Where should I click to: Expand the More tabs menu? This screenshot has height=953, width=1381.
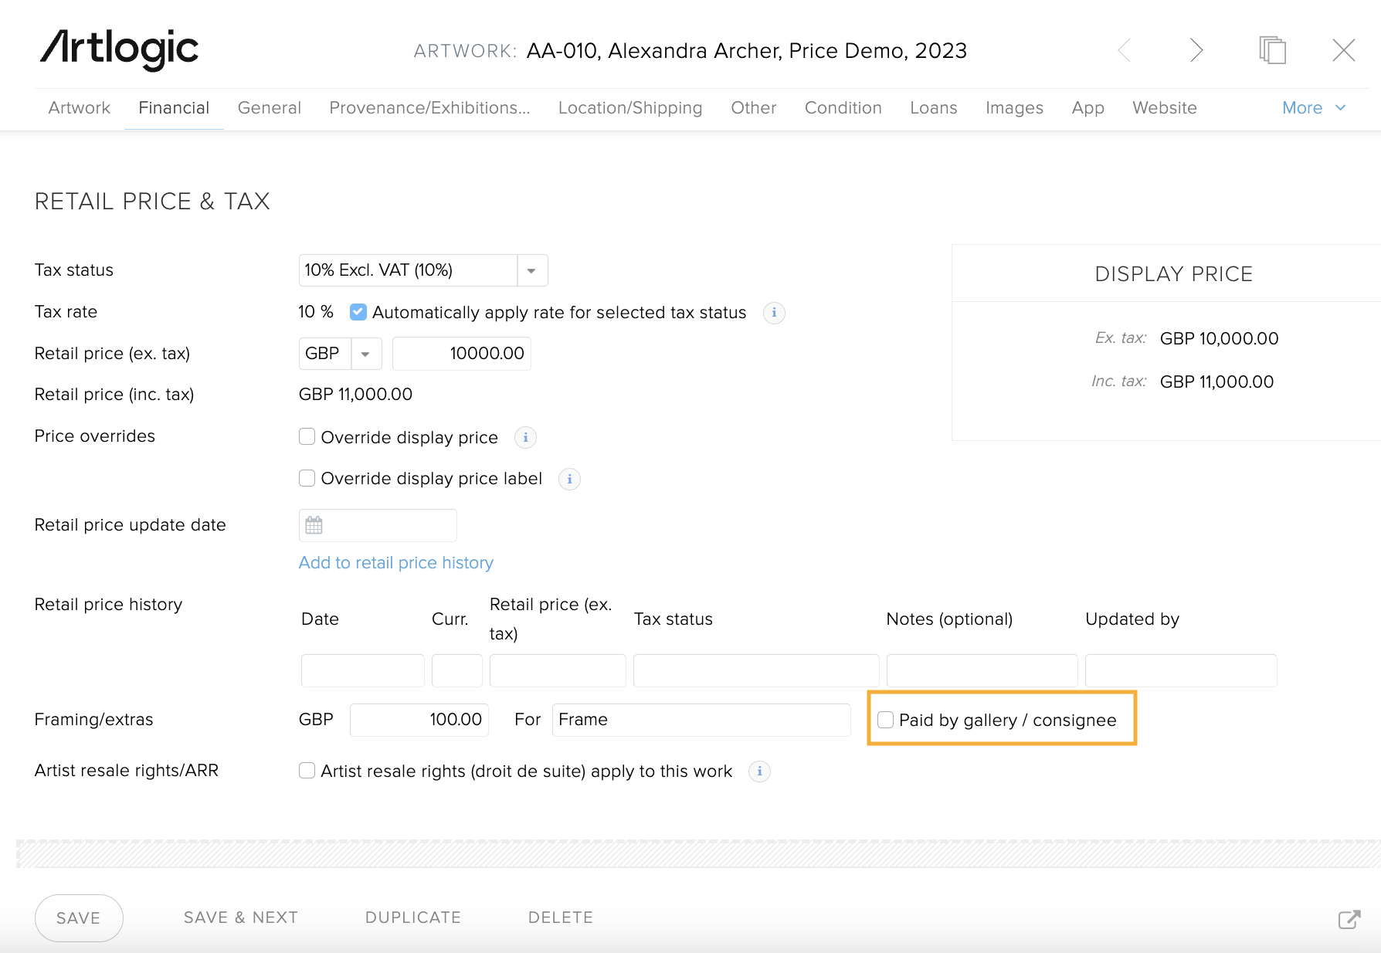tap(1313, 108)
